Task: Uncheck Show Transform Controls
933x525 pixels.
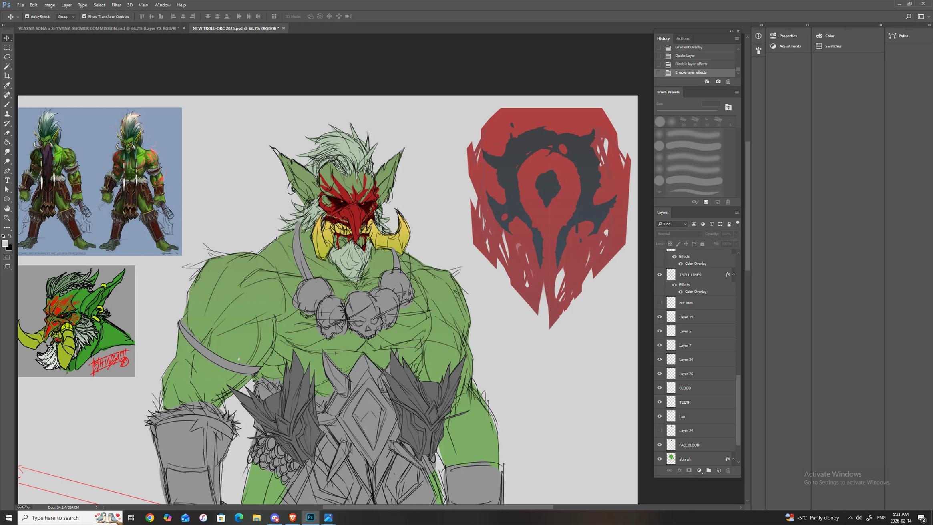Action: pos(84,16)
